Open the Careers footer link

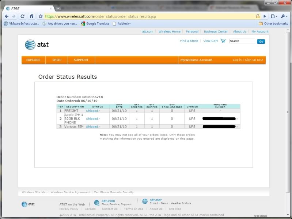pyautogui.click(x=90, y=209)
